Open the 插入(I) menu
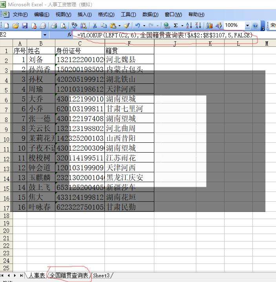This screenshot has width=276, height=282. point(84,15)
